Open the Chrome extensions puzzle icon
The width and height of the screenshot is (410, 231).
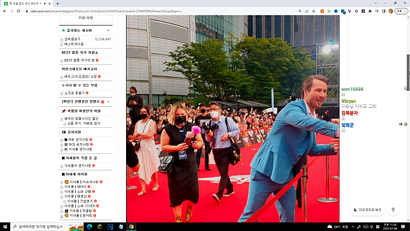[x=370, y=11]
